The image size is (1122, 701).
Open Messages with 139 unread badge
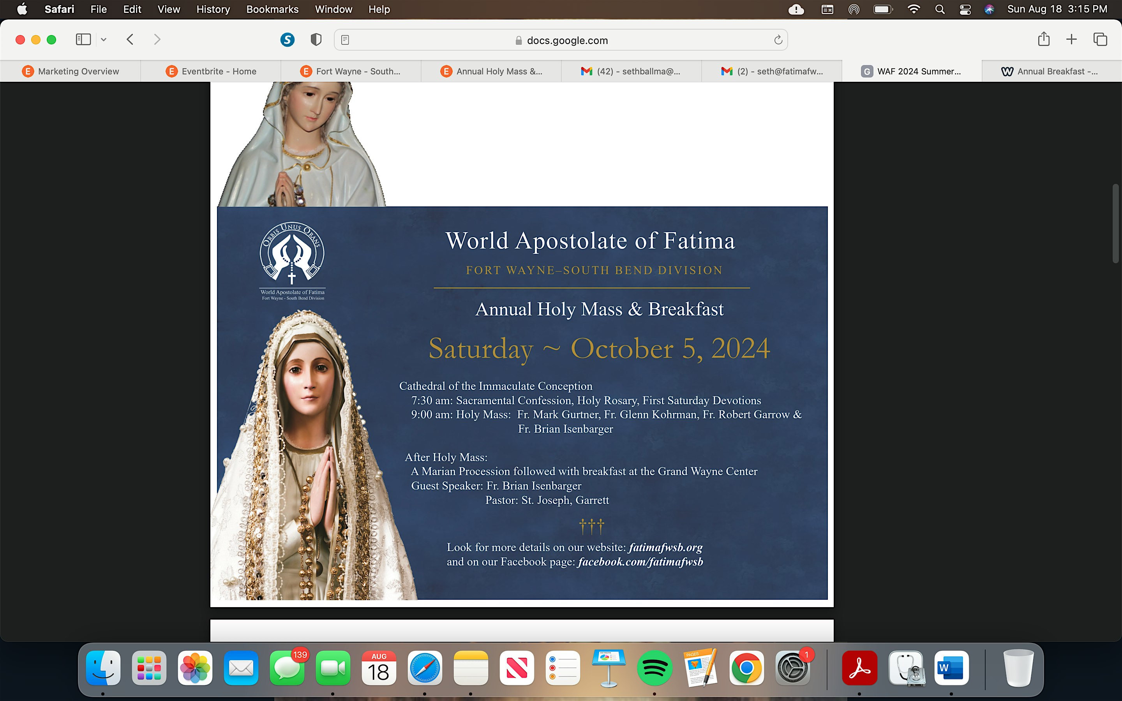pos(287,668)
